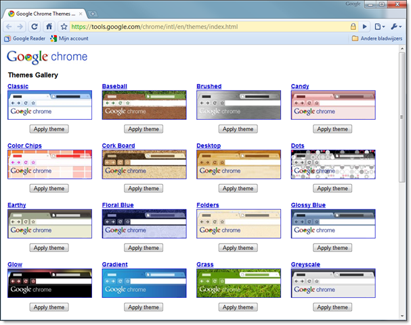This screenshot has width=411, height=325.
Task: Open the Andere bladwijzers folder
Action: [x=377, y=39]
